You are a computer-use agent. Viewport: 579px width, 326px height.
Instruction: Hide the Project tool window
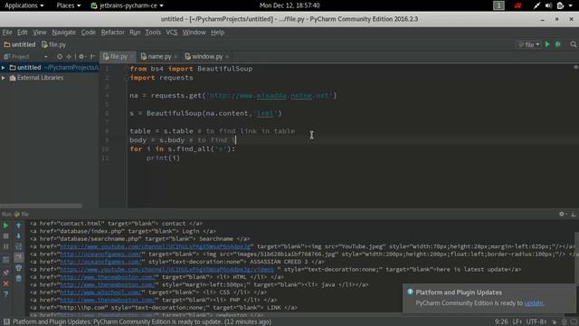coord(92,56)
